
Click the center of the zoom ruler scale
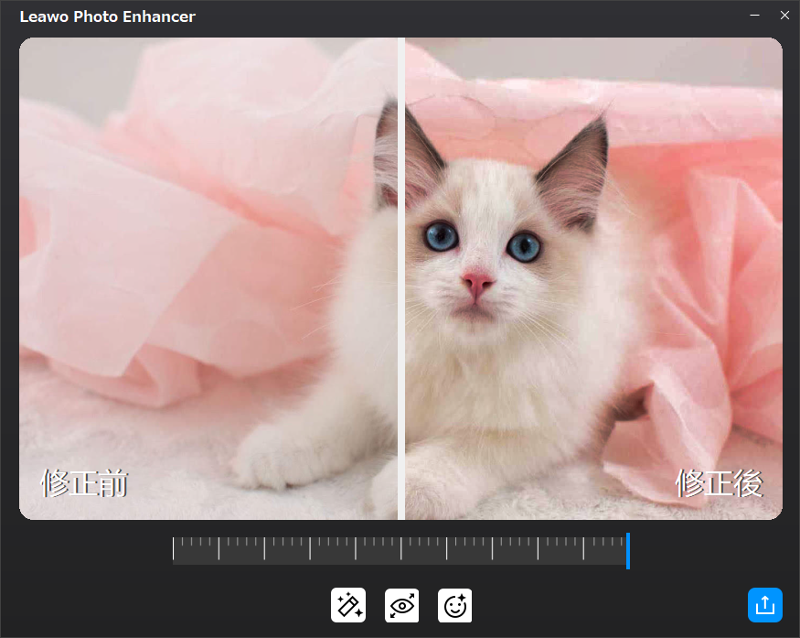tap(400, 550)
